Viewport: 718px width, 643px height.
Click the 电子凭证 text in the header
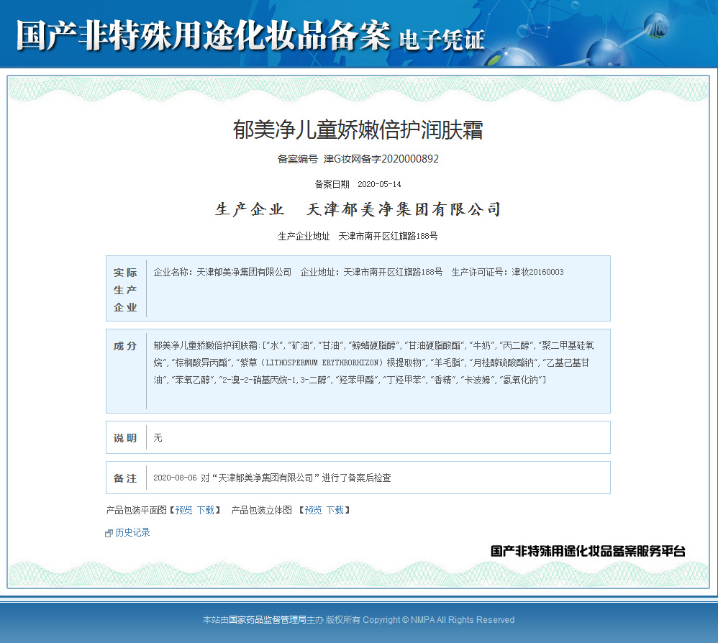442,40
